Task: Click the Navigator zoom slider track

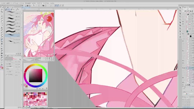Action: tap(32, 58)
